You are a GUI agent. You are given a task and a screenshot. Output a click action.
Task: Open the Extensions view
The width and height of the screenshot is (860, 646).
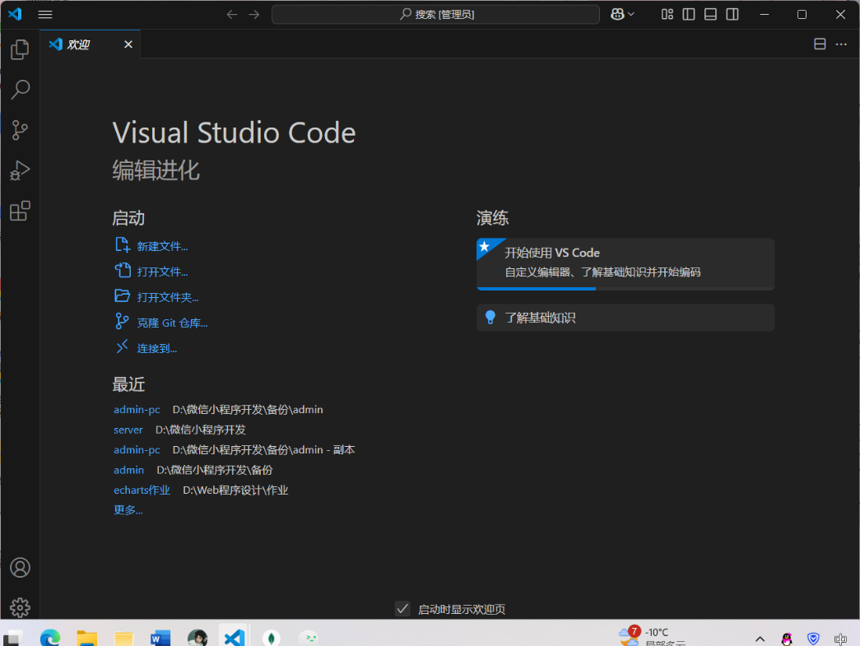click(20, 211)
